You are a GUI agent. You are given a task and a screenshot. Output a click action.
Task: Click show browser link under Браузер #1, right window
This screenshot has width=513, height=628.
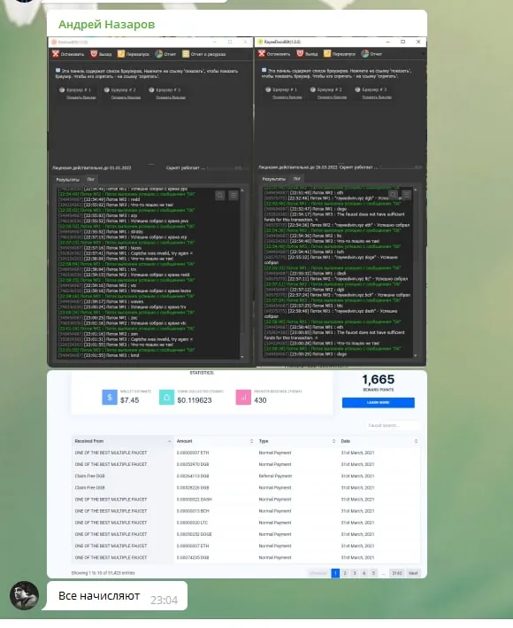287,97
